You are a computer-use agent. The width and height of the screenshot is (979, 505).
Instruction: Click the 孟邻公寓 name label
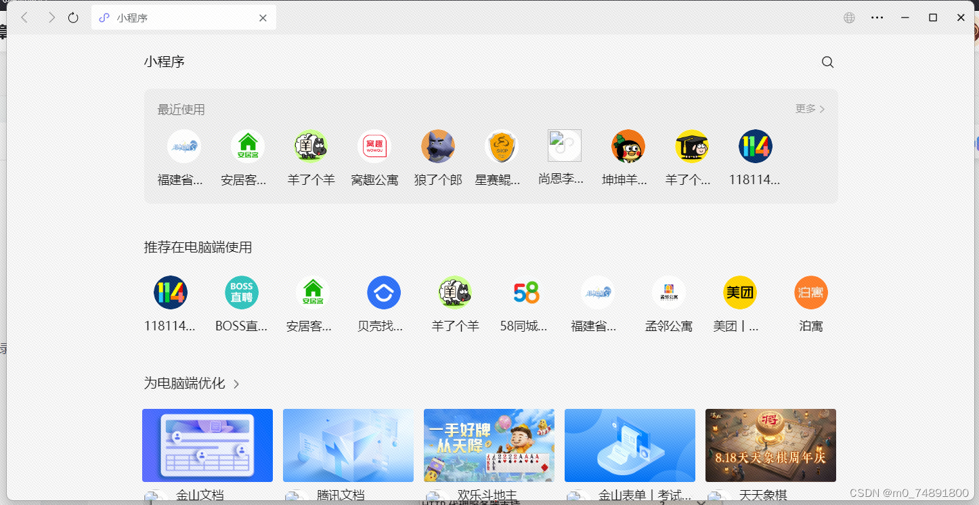(x=669, y=326)
